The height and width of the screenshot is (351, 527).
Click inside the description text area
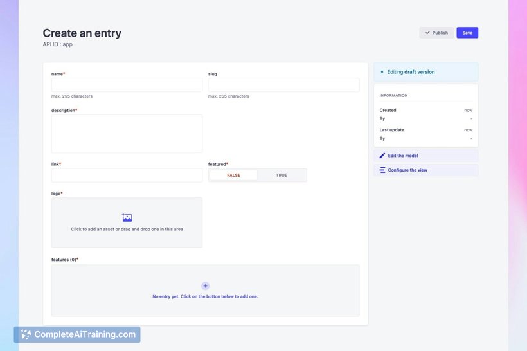[x=127, y=134]
